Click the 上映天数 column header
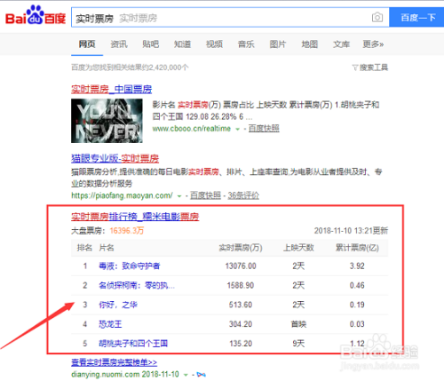 [x=298, y=248]
